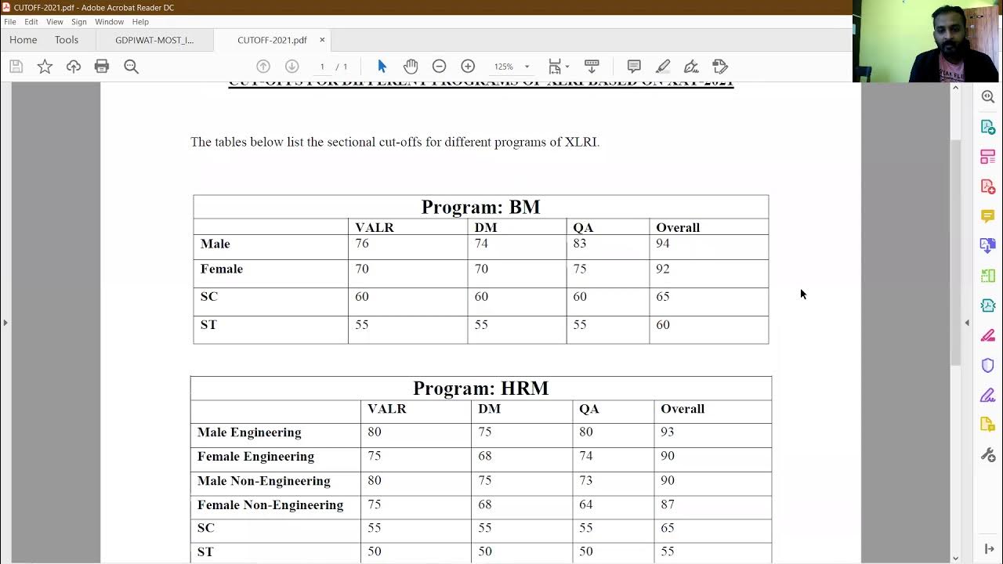Click BM Male Overall value 94
This screenshot has width=1003, height=564.
click(x=663, y=244)
